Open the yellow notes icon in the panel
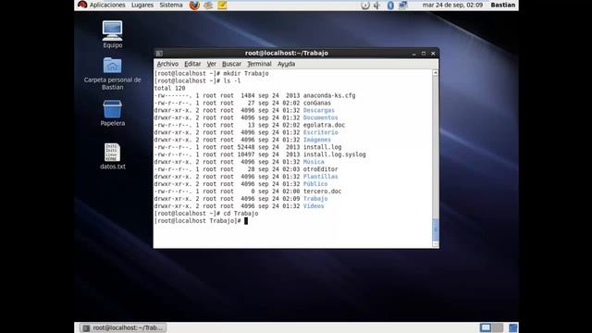Image resolution: width=592 pixels, height=333 pixels. tap(222, 5)
